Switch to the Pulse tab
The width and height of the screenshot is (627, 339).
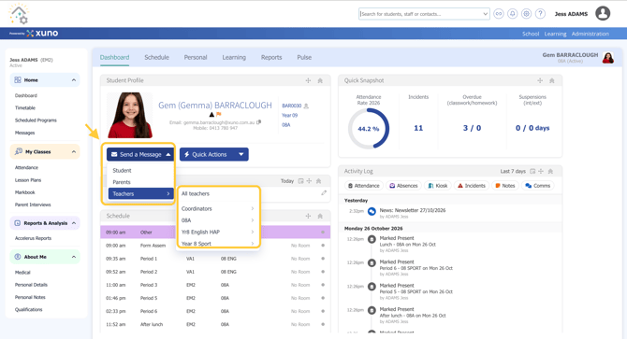point(304,57)
